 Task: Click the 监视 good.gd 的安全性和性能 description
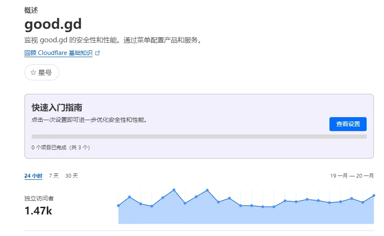point(114,40)
